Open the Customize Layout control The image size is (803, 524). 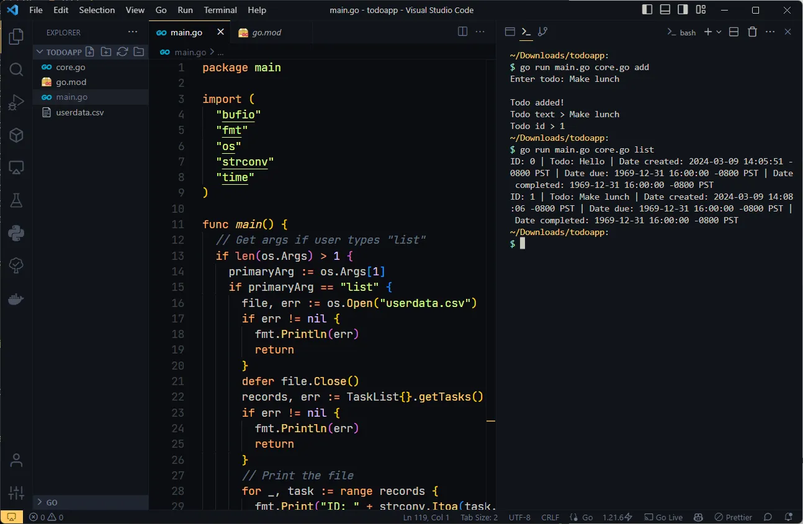coord(701,10)
